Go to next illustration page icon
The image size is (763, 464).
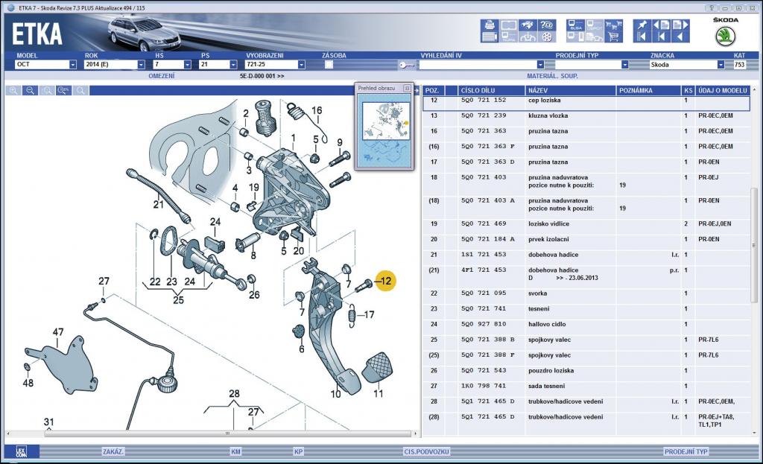click(x=680, y=25)
